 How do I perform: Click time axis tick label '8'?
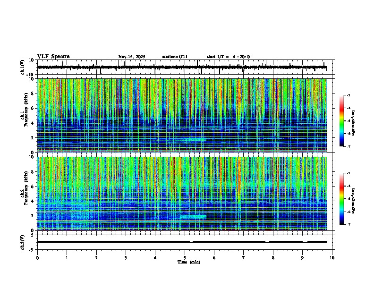pyautogui.click(x=273, y=258)
